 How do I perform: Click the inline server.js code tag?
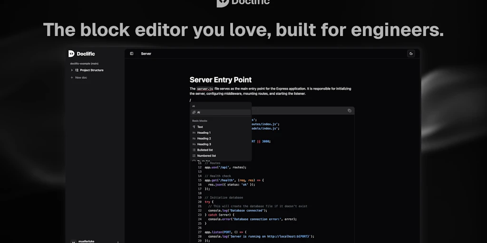[205, 89]
